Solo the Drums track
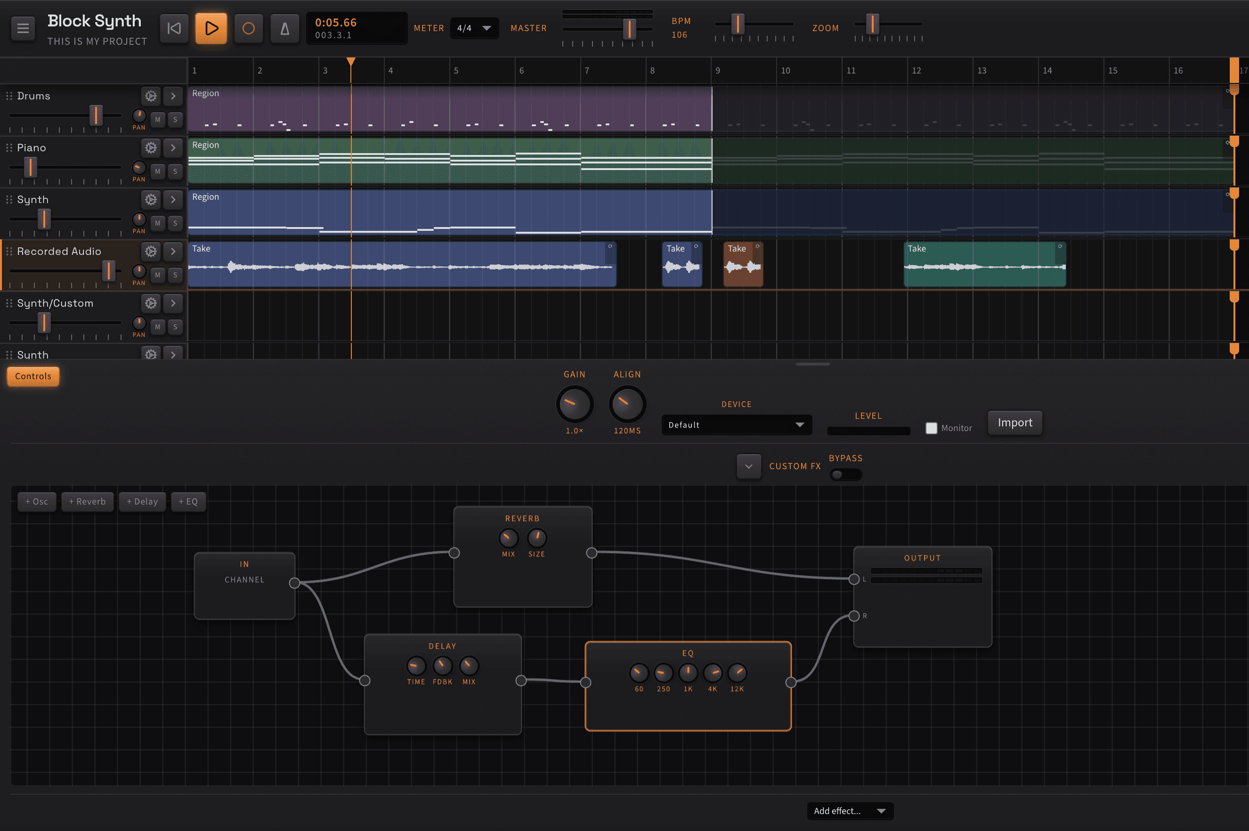The image size is (1249, 831). point(175,120)
